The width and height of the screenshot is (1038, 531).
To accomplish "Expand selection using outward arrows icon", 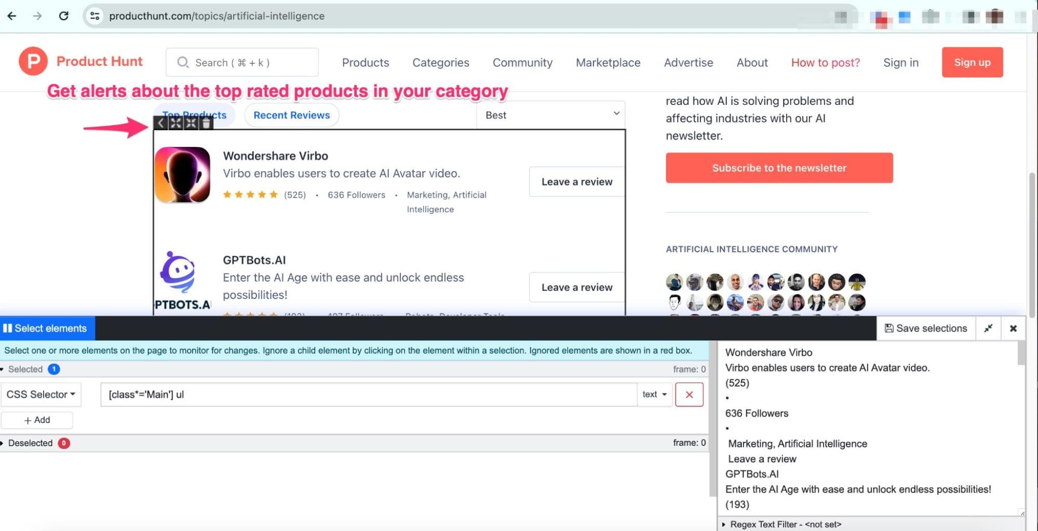I will pyautogui.click(x=176, y=123).
